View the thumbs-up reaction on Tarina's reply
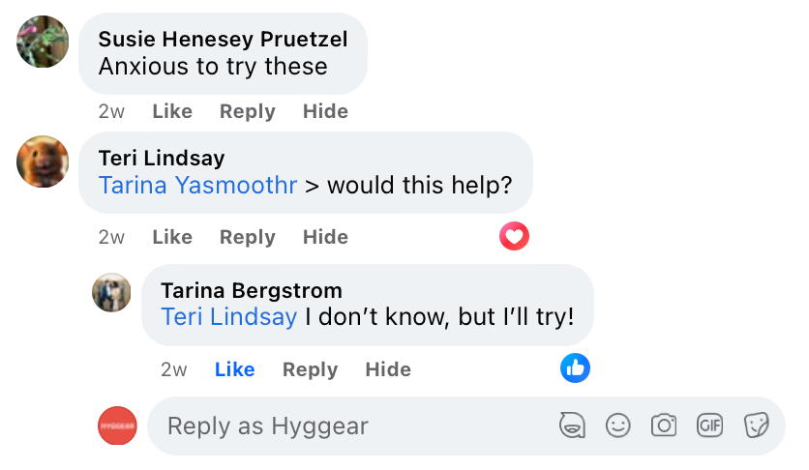 [x=575, y=367]
